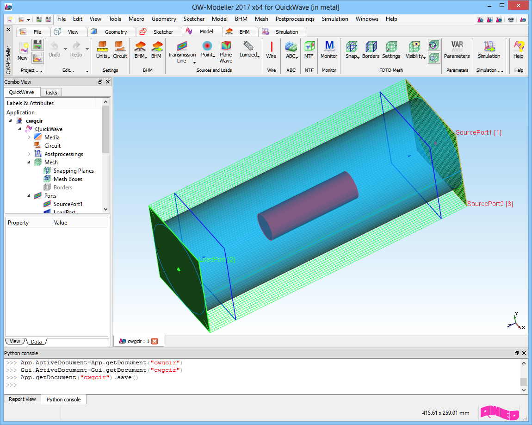Viewport: 532px width, 425px height.
Task: Click the refresh mesh icon with circular arrows
Action: click(x=434, y=45)
